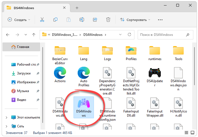Click DS4Windows breadcrumb segment
This screenshot has width=198, height=137.
coord(93,35)
